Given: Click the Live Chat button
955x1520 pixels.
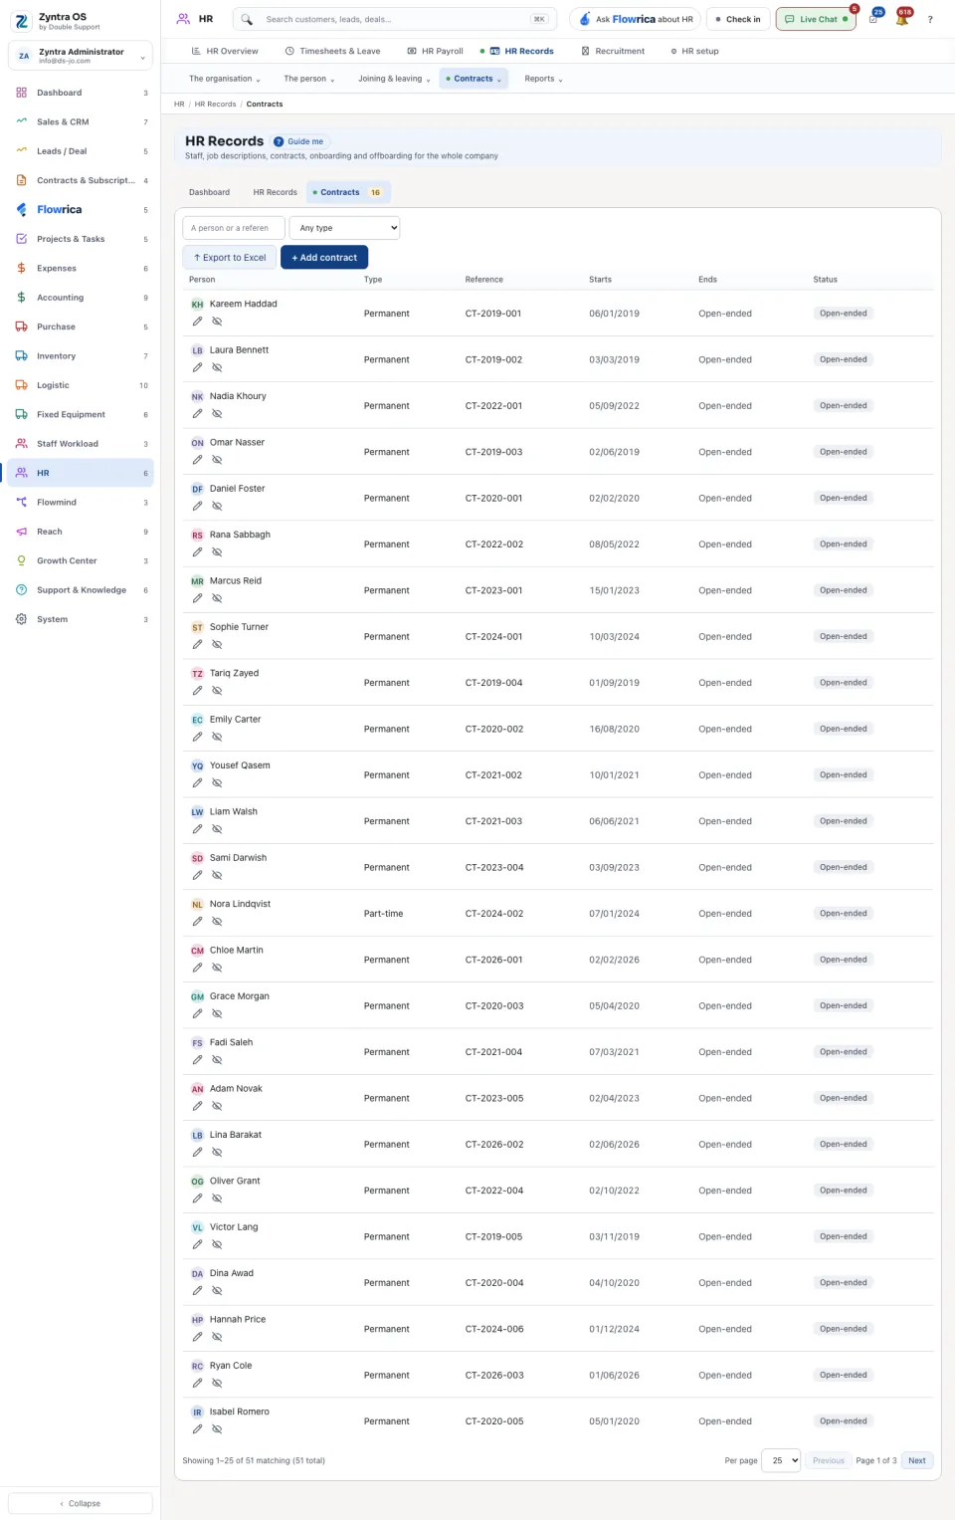Looking at the screenshot, I should [x=816, y=19].
